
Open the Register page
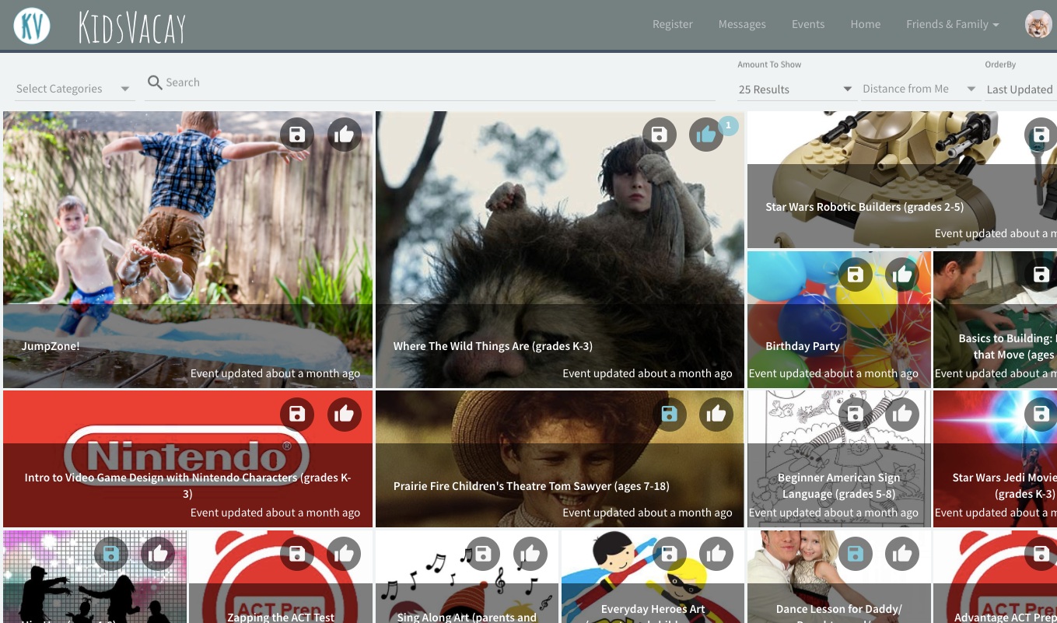coord(673,24)
